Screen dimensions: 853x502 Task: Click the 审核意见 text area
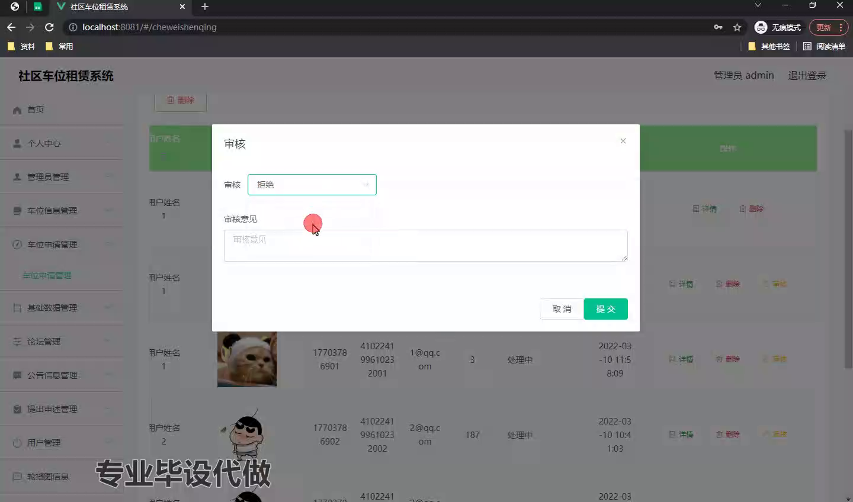(425, 246)
